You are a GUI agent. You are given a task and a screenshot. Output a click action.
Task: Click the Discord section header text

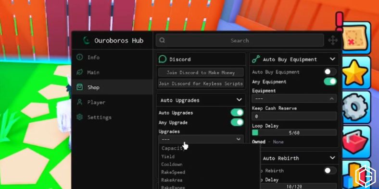pos(180,59)
